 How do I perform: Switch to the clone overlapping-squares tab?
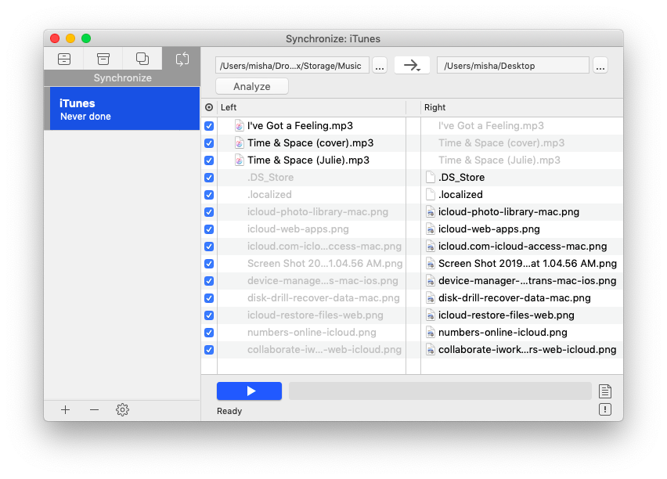pos(142,59)
